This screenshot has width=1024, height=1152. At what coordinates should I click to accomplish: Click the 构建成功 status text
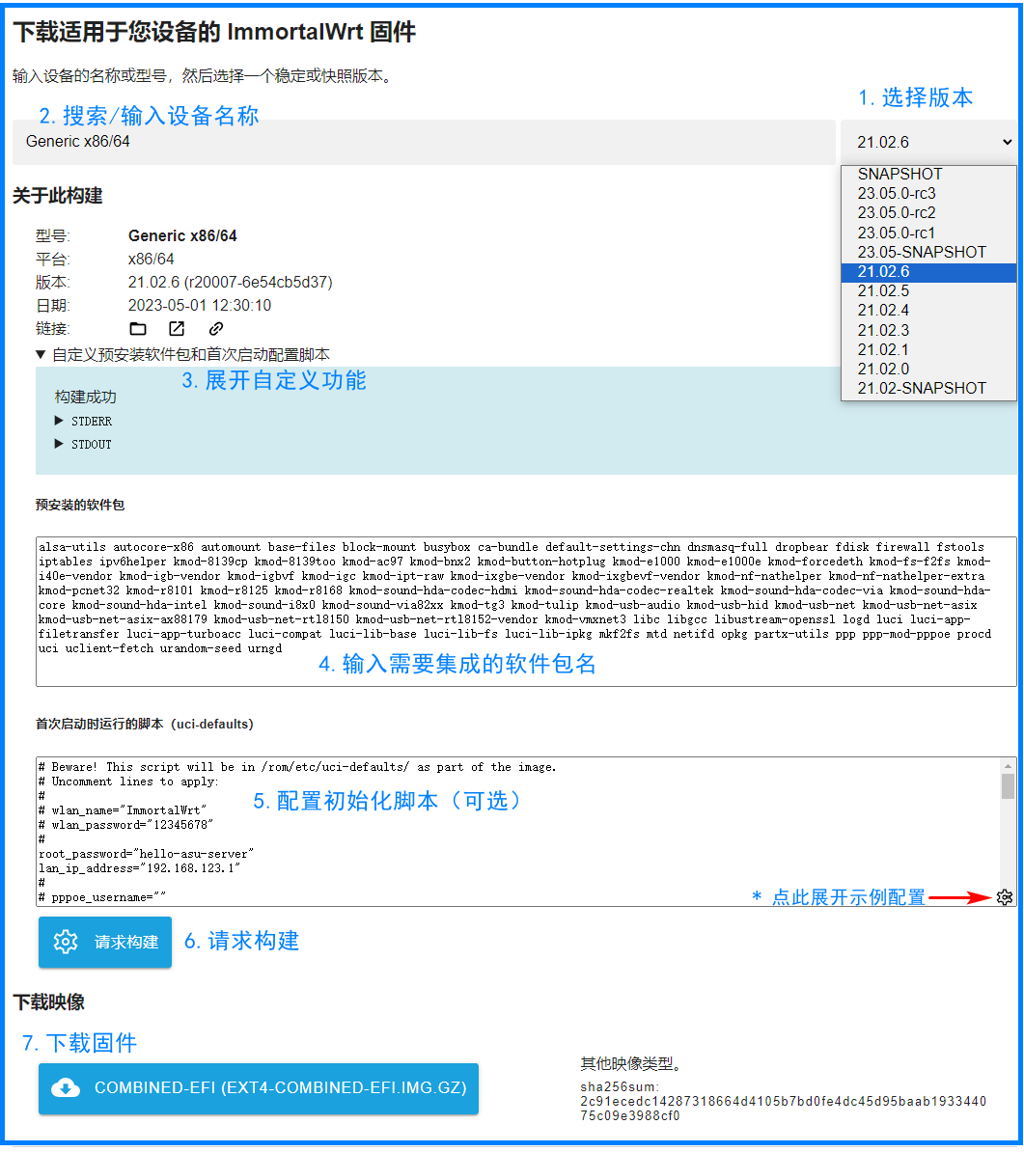pyautogui.click(x=85, y=398)
